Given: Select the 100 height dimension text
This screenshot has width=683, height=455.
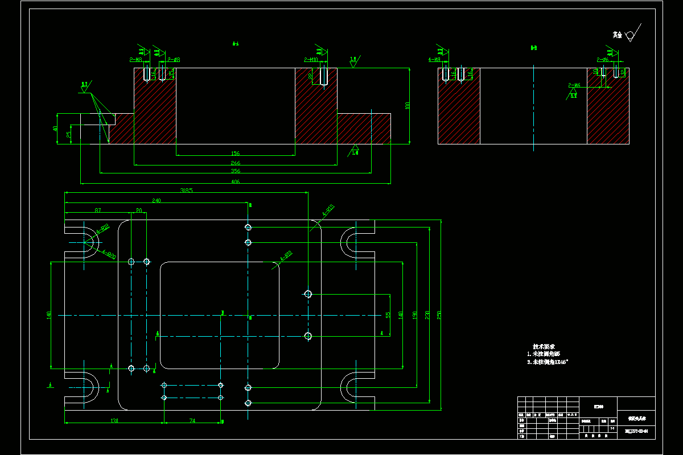Looking at the screenshot, I should (407, 106).
